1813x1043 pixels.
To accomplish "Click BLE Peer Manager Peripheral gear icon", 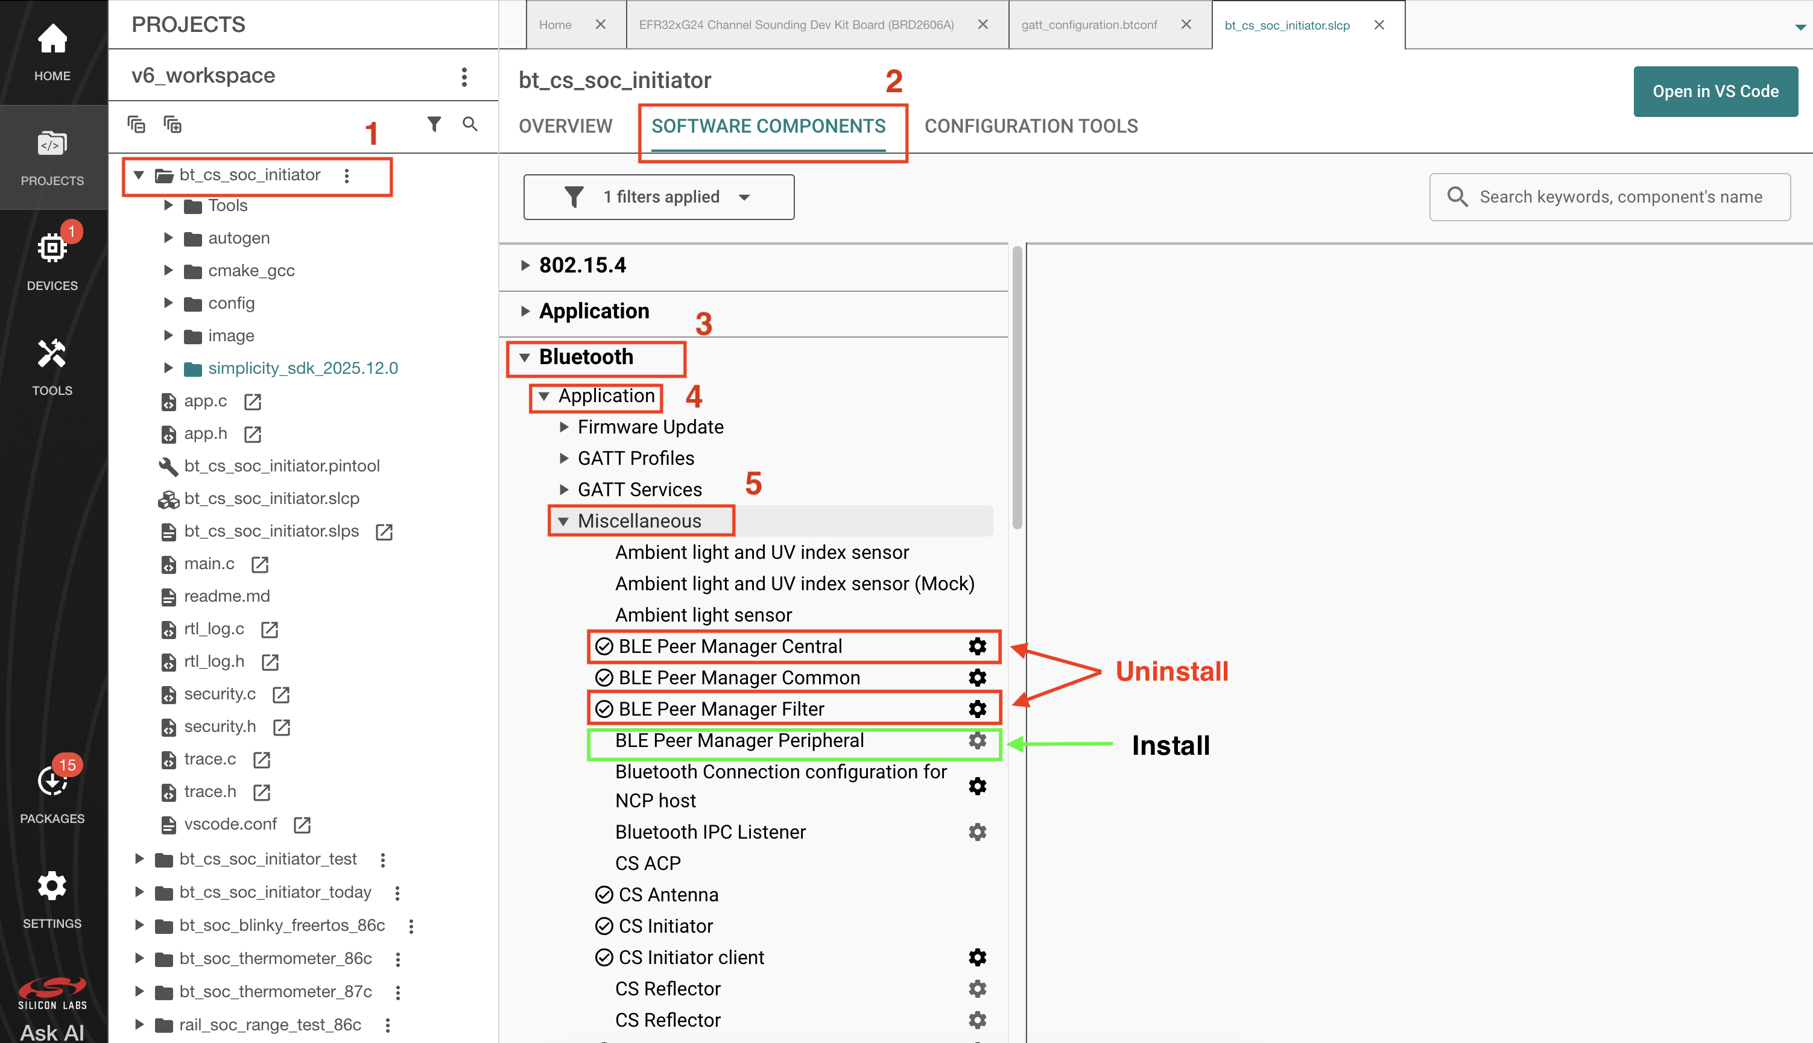I will pos(978,740).
